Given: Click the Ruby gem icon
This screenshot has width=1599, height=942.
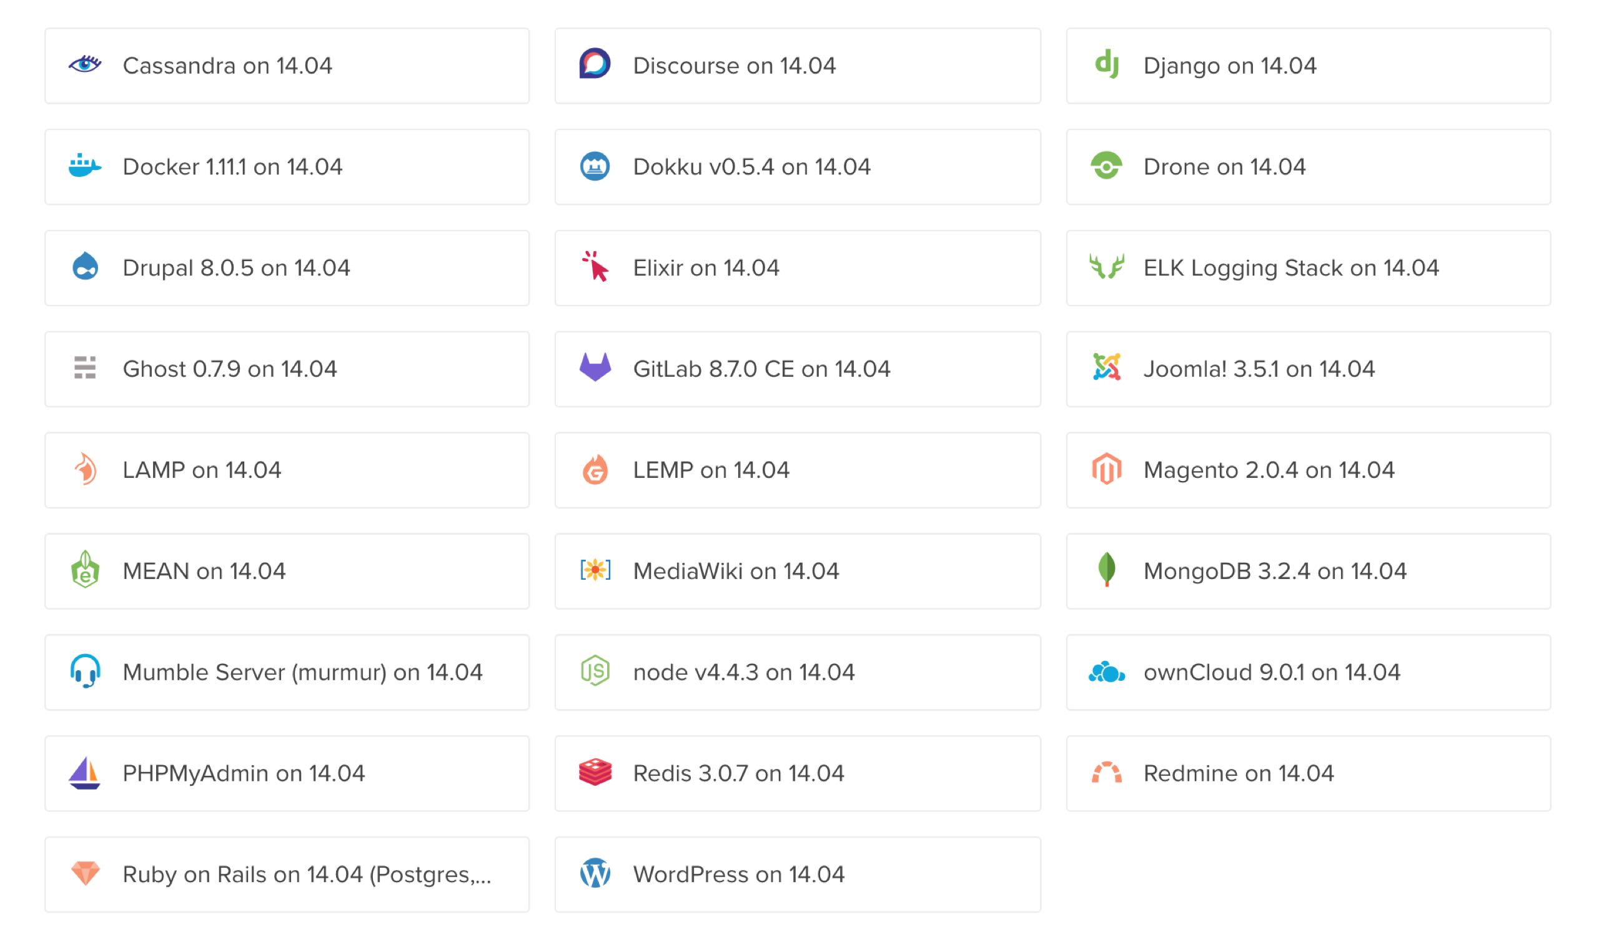Looking at the screenshot, I should point(85,873).
